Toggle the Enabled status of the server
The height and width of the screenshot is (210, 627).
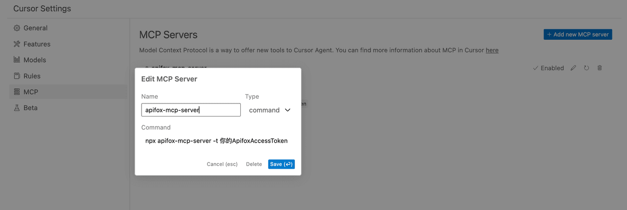click(x=548, y=68)
